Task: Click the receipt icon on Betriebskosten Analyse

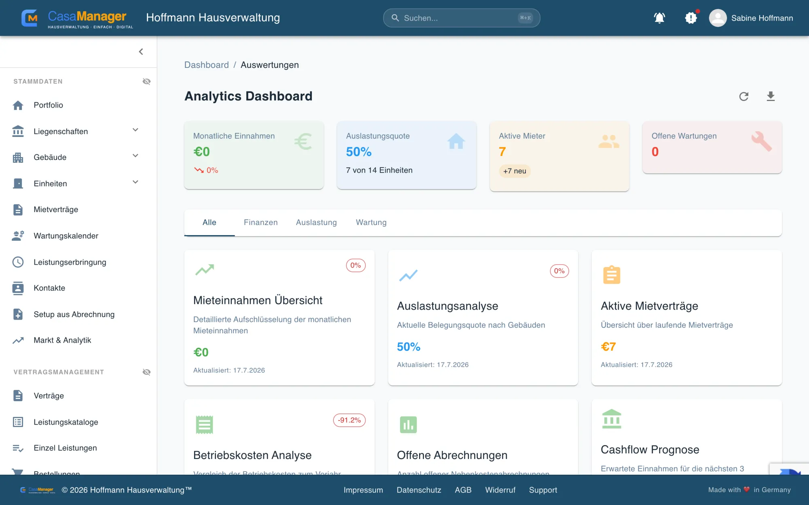Action: coord(204,425)
